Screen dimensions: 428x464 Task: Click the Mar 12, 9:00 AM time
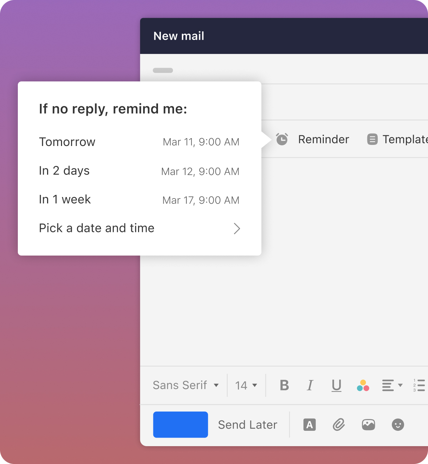click(x=200, y=172)
